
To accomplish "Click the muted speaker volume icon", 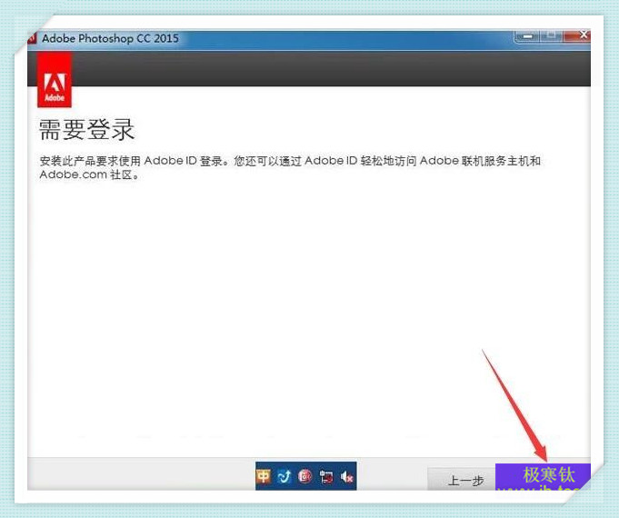I will (346, 476).
